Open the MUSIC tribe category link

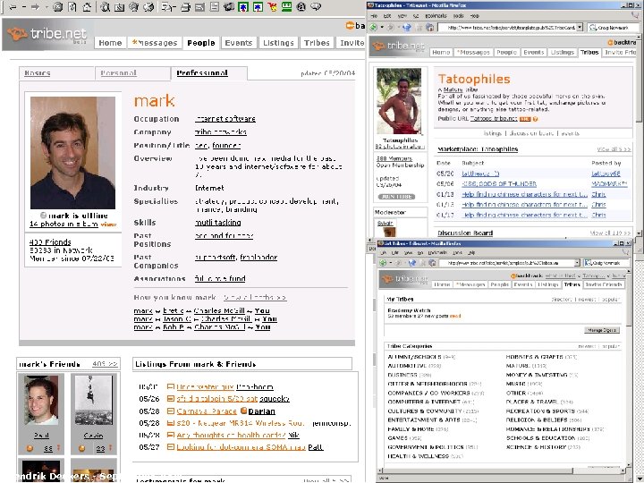tap(515, 384)
